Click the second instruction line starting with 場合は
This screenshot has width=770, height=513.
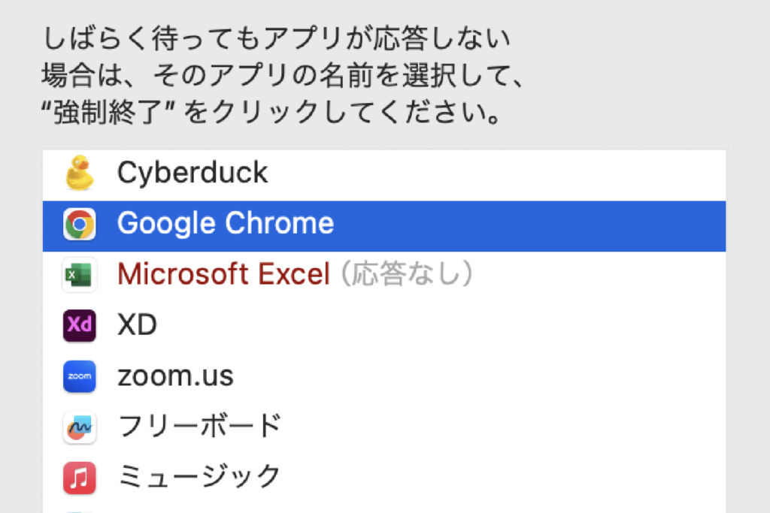pos(282,75)
